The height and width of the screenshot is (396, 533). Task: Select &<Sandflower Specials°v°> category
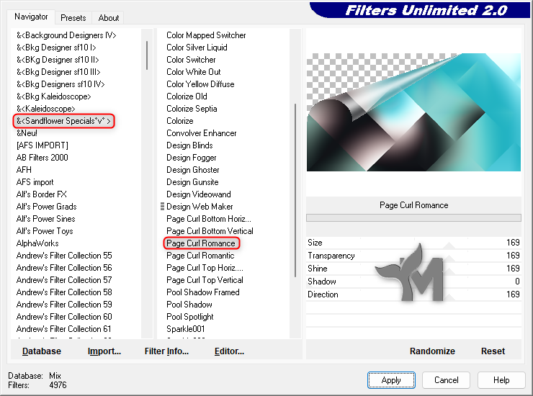(x=63, y=121)
